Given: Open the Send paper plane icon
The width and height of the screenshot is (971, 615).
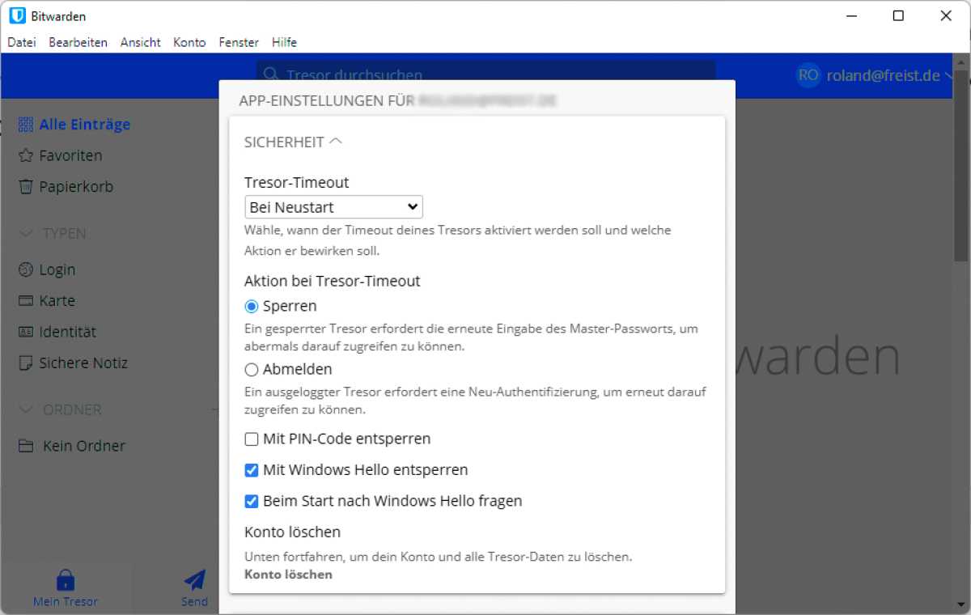Looking at the screenshot, I should [194, 579].
